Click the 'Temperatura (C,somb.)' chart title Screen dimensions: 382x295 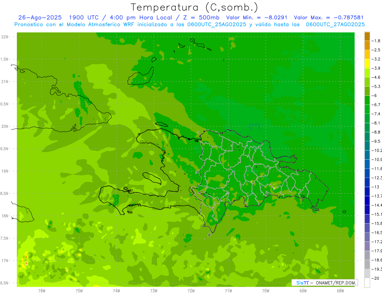click(194, 8)
